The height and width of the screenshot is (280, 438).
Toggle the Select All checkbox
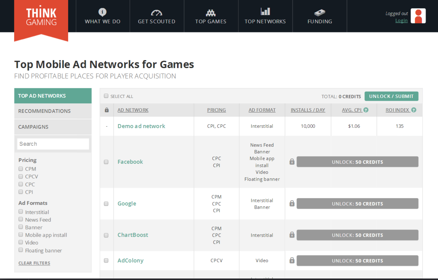pos(106,96)
